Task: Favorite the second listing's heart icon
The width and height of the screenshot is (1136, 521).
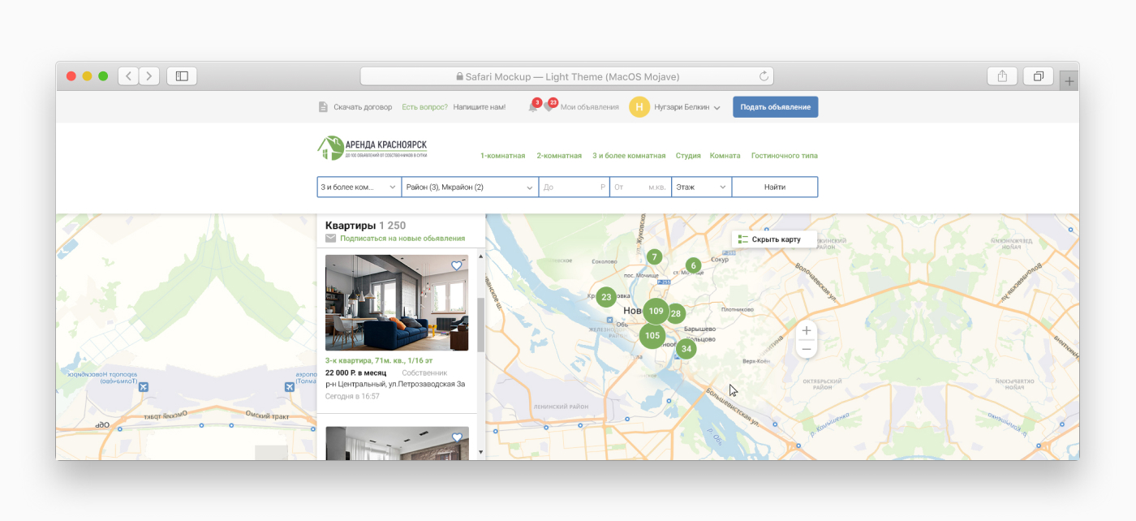Action: pos(457,437)
